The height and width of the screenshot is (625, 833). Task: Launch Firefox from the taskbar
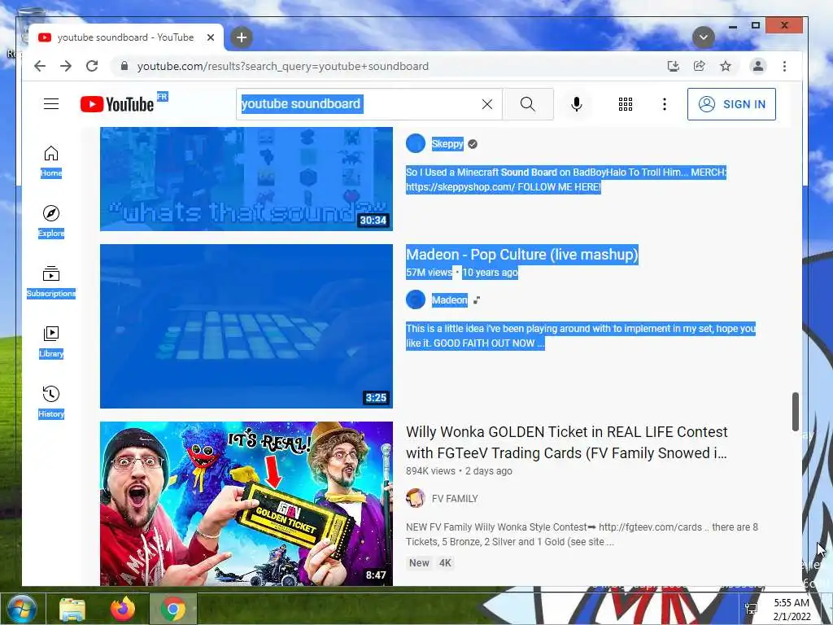click(x=123, y=609)
